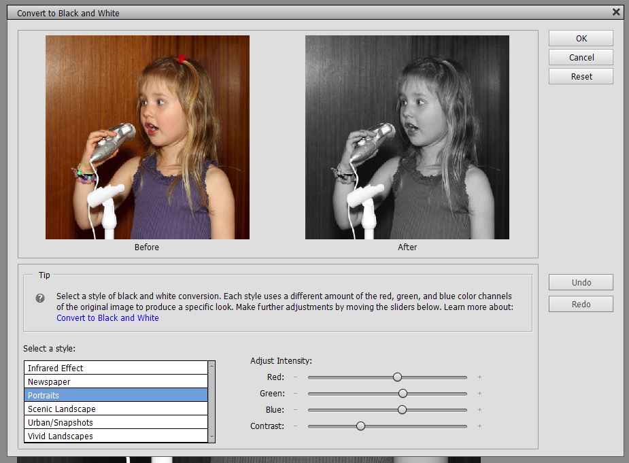Image resolution: width=629 pixels, height=463 pixels.
Task: Click the minus icon beside Contrast slider
Action: tap(295, 426)
